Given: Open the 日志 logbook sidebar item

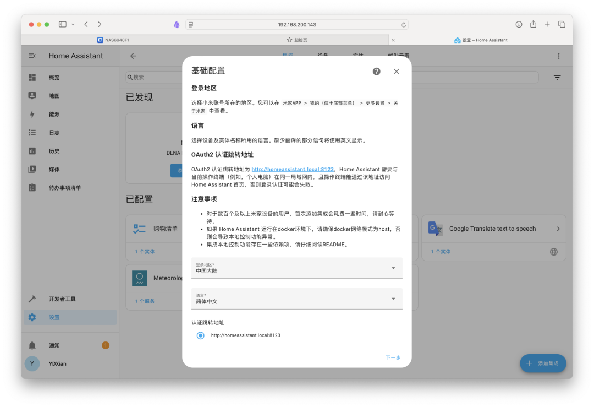Looking at the screenshot, I should click(54, 133).
